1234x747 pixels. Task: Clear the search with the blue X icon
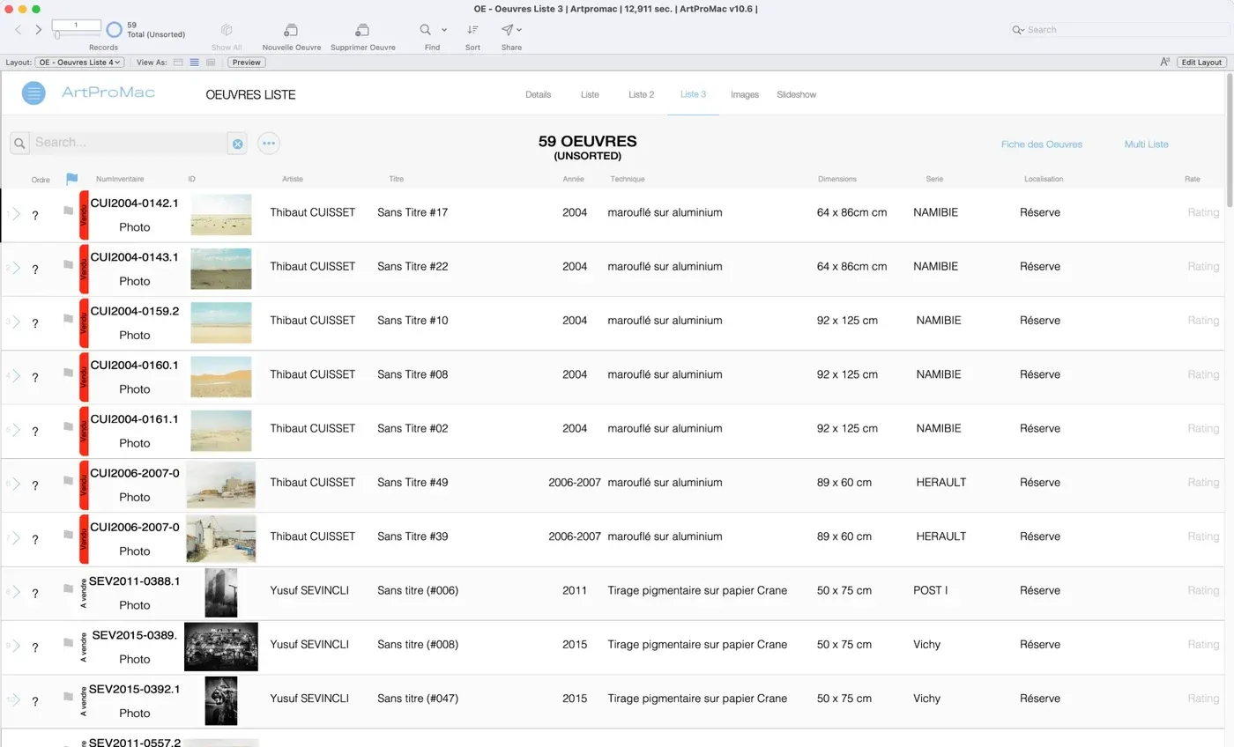237,144
